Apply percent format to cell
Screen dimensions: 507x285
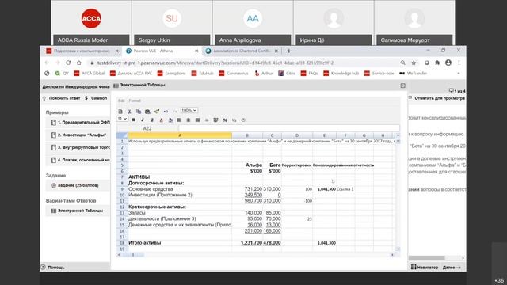[225, 120]
